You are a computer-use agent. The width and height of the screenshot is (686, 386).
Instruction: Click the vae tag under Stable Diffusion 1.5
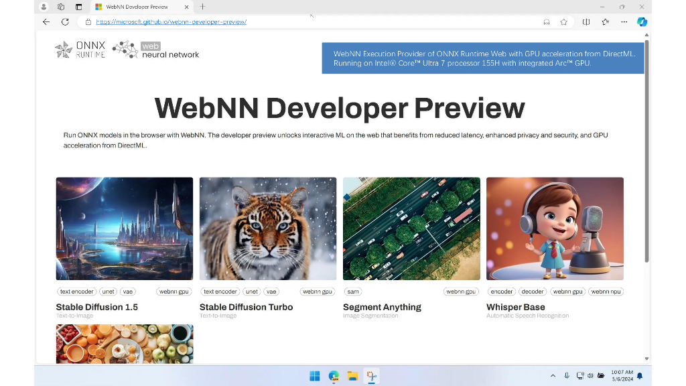point(128,292)
